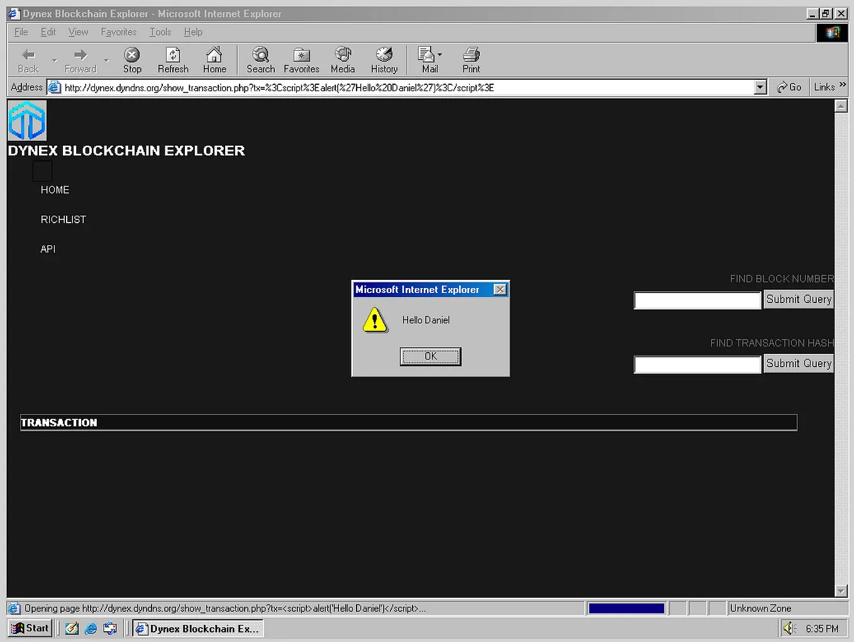
Task: Open the File menu
Action: 21,32
